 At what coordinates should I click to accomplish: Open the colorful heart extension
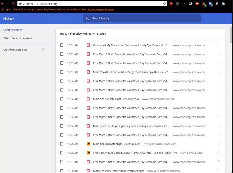[x=217, y=4]
